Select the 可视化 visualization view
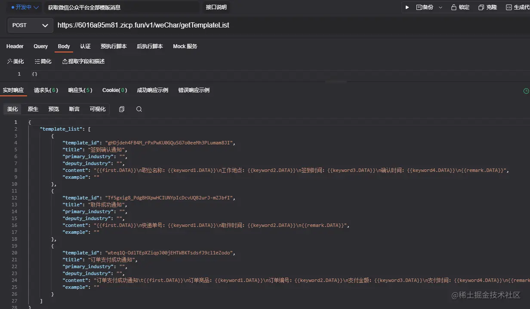The height and width of the screenshot is (309, 530). [98, 109]
